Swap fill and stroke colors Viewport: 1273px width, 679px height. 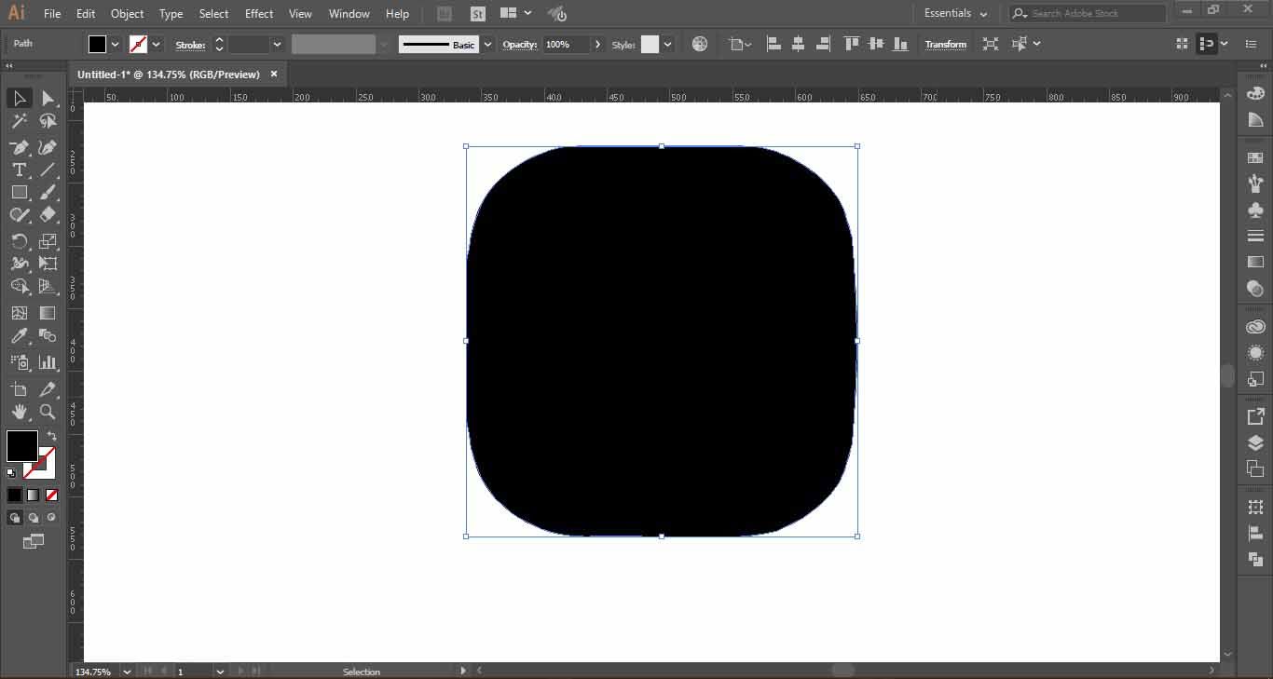coord(51,436)
